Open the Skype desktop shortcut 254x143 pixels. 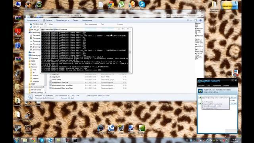(142, 4)
